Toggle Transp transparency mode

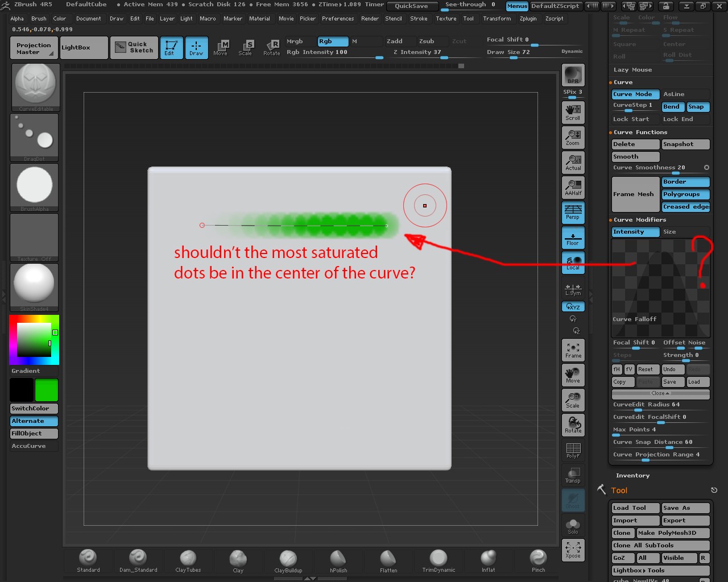pyautogui.click(x=573, y=475)
